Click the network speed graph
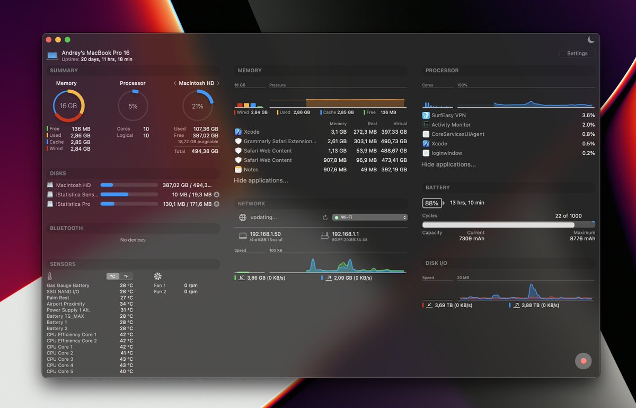Viewport: 636px width, 408px height. pos(337,262)
